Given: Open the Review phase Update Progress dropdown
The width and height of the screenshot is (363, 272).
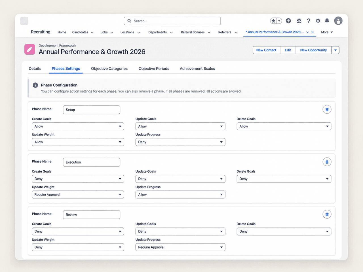Looking at the screenshot, I should [x=180, y=247].
